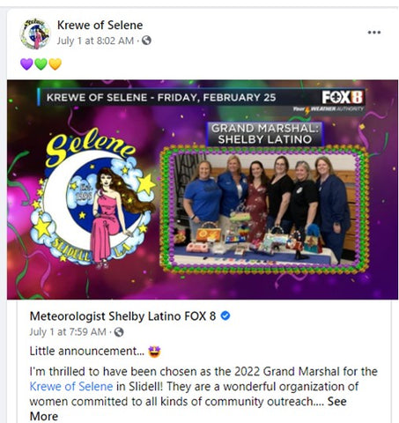Click the FOX 8 logo in the image
This screenshot has width=399, height=423.
343,97
